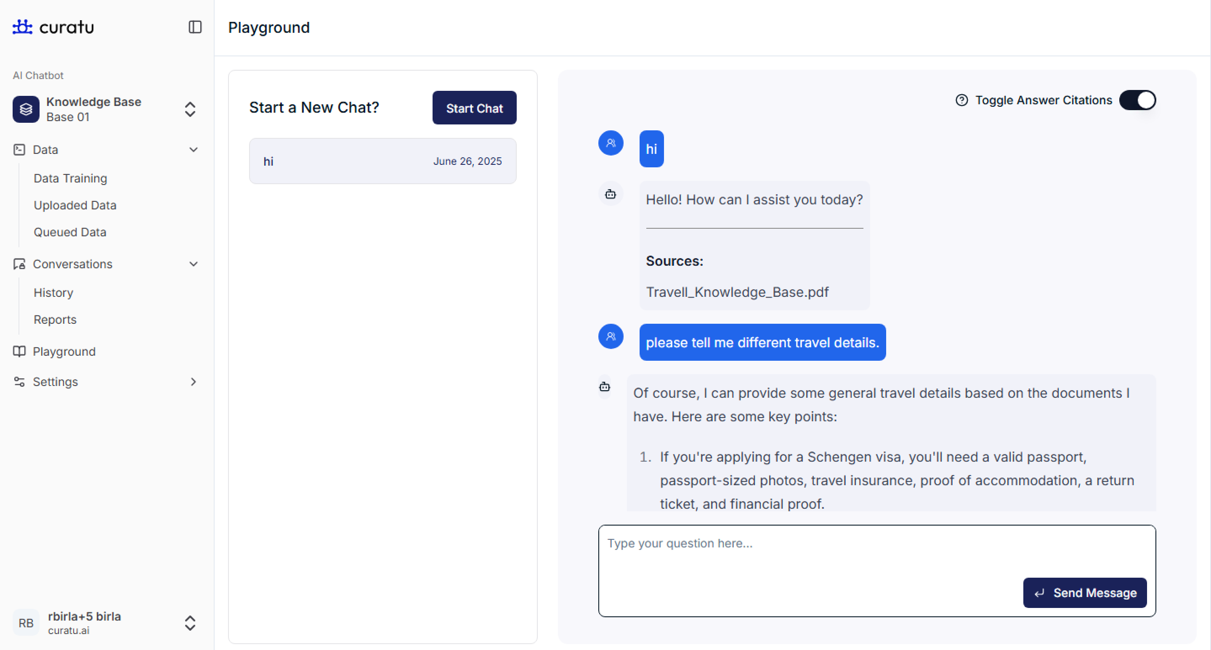Collapse the Data section chevron
1211x650 pixels.
tap(193, 150)
